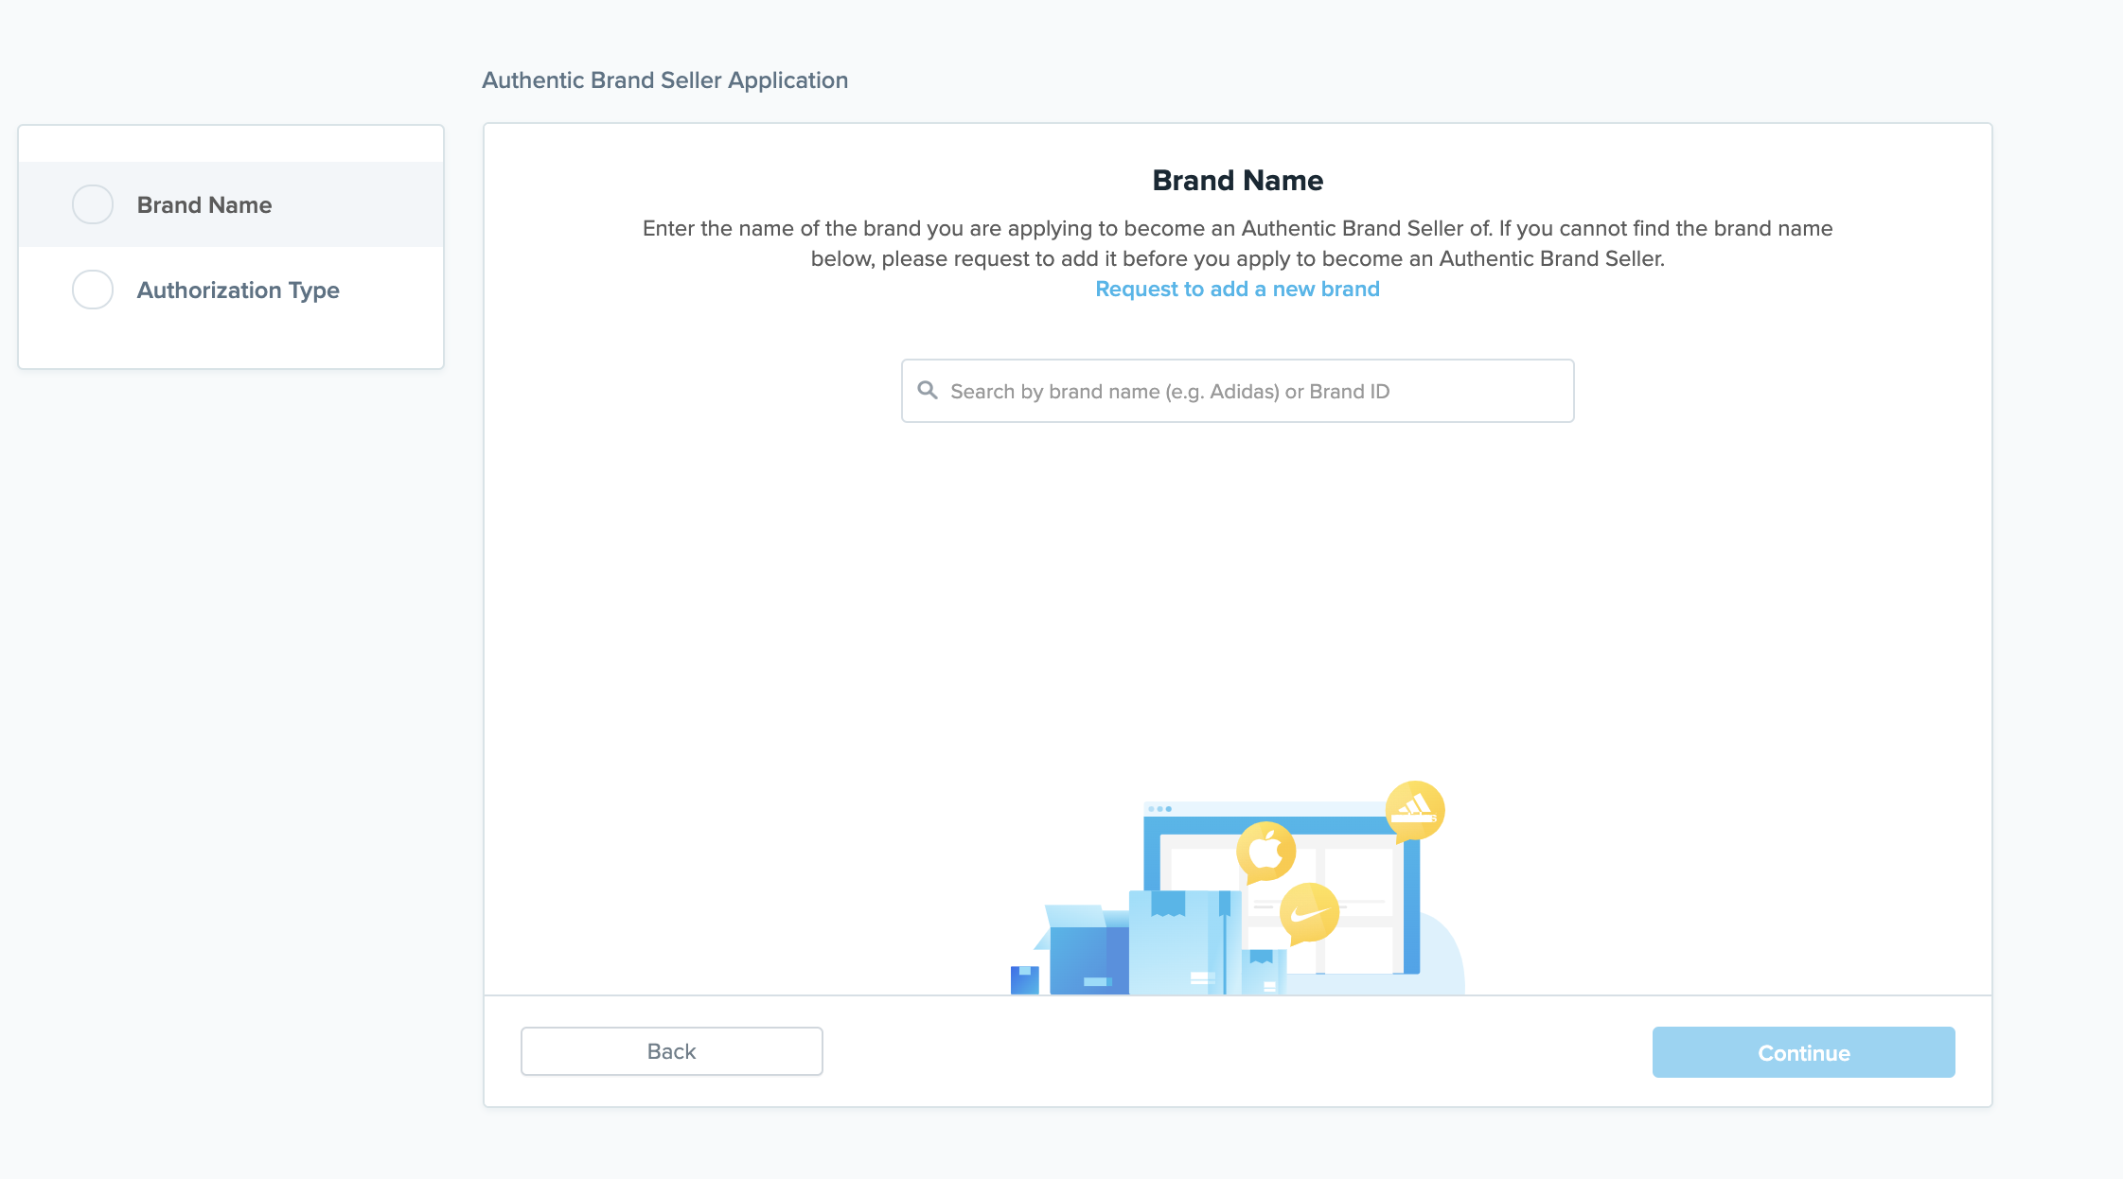Click the magnifying glass search icon
This screenshot has width=2123, height=1179.
928,391
